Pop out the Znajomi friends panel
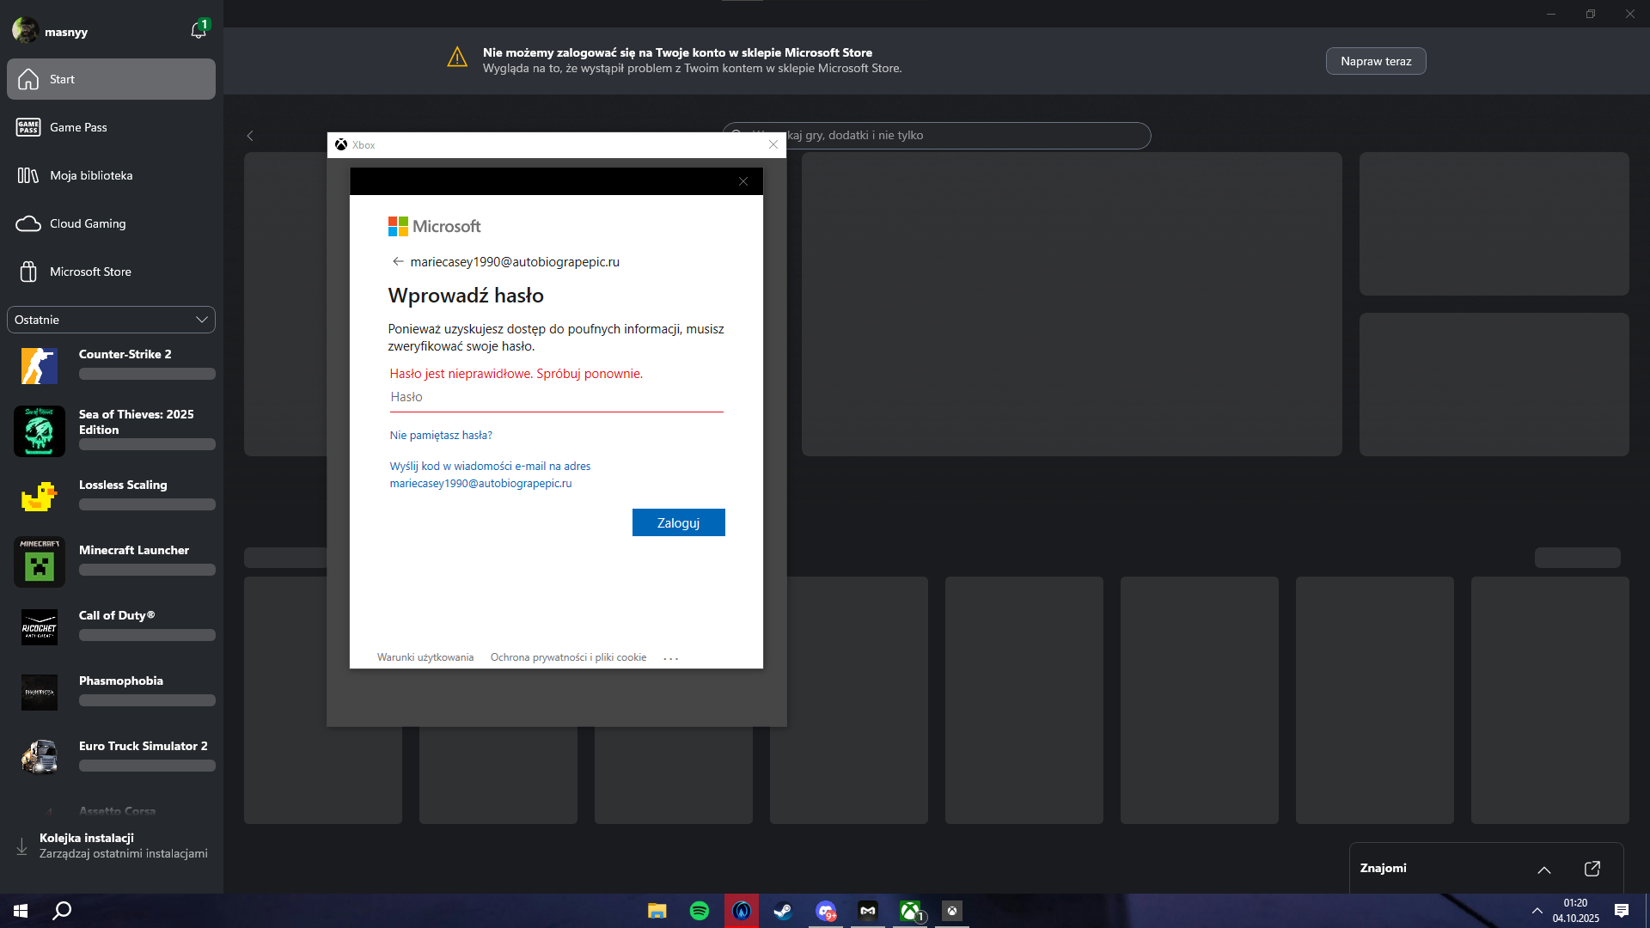 coord(1592,869)
